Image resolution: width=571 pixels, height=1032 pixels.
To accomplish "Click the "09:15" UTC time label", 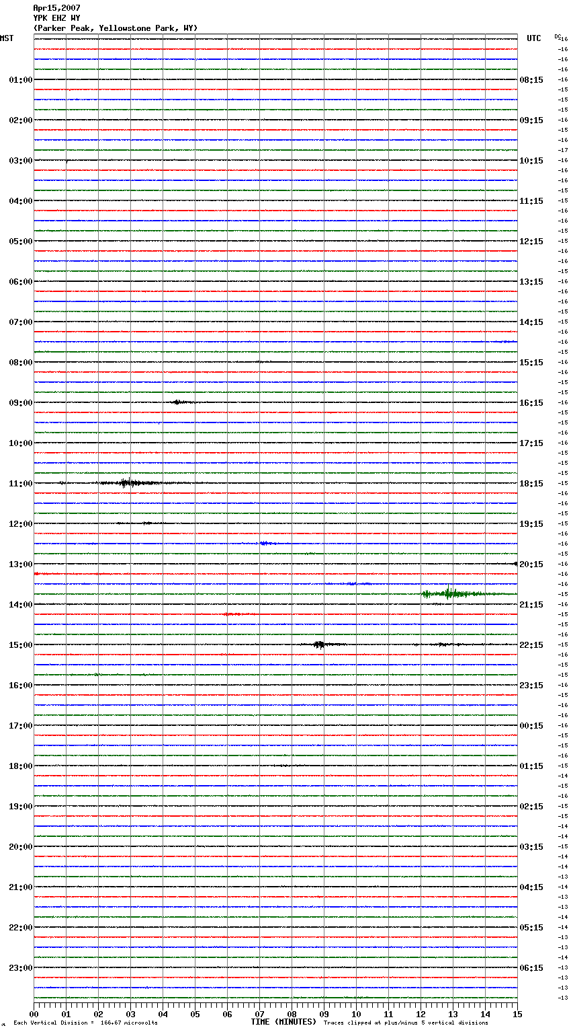I will tap(531, 120).
